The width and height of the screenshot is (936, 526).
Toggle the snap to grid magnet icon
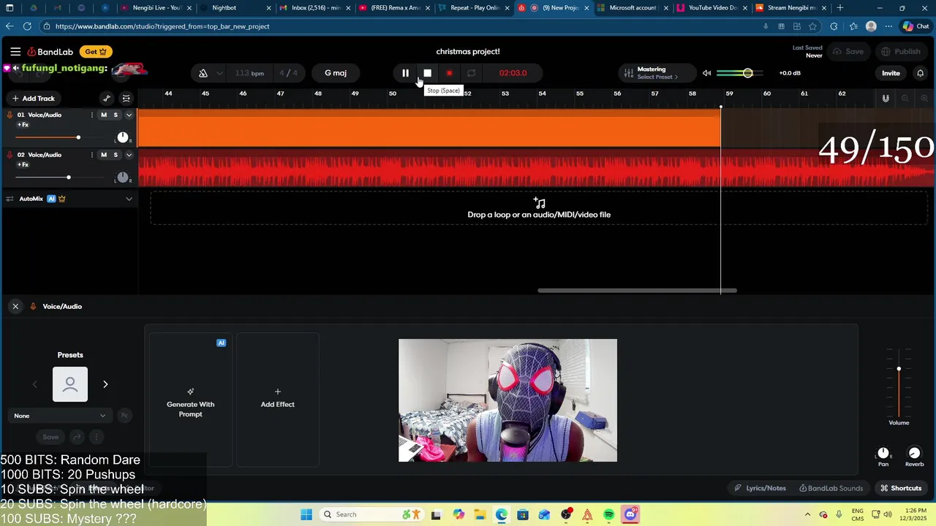886,99
